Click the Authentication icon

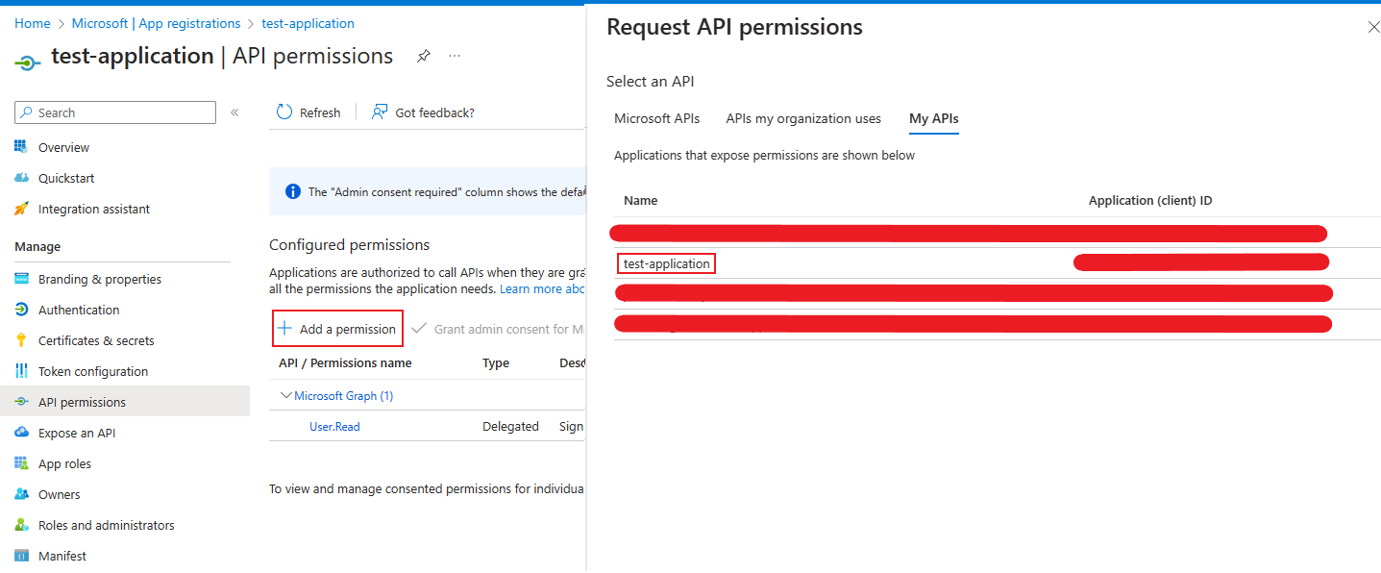coord(21,310)
